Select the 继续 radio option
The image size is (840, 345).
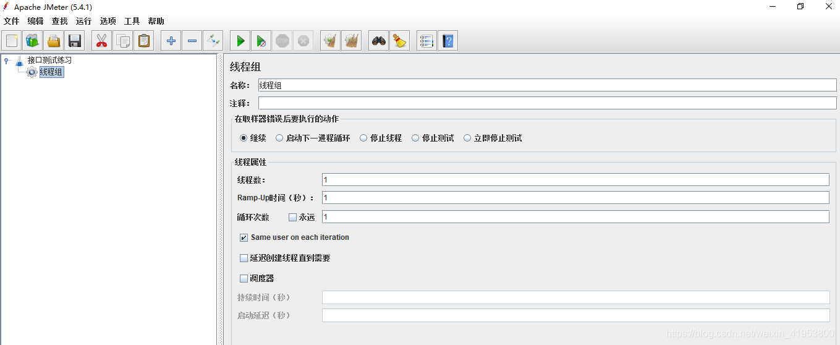click(x=244, y=138)
